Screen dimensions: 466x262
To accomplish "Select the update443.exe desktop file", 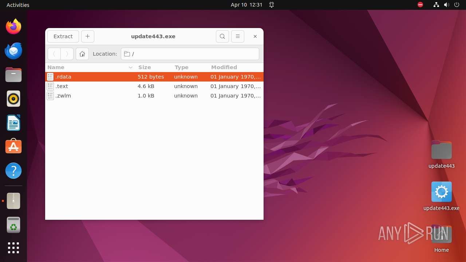I will [442, 196].
